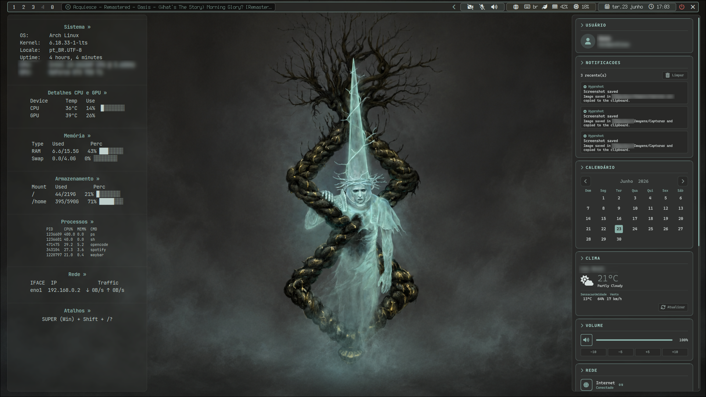Click the Rede » header in left panel
Screen dimensions: 706x397
pyautogui.click(x=77, y=275)
